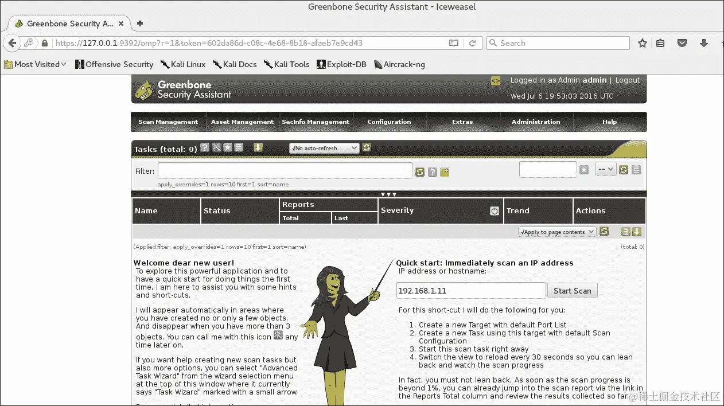
Task: Click the padlock site identity icon
Action: point(45,43)
